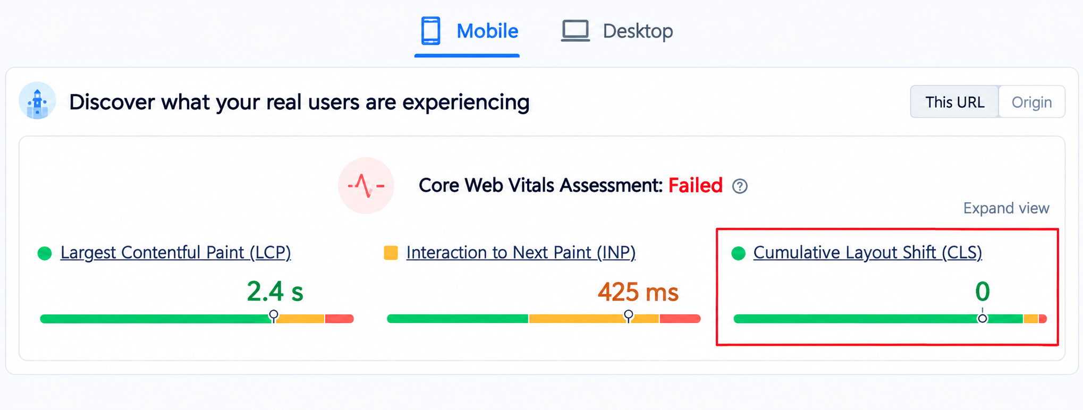Click the lighthouse icon beside the heading
This screenshot has height=410, width=1083.
tap(37, 101)
